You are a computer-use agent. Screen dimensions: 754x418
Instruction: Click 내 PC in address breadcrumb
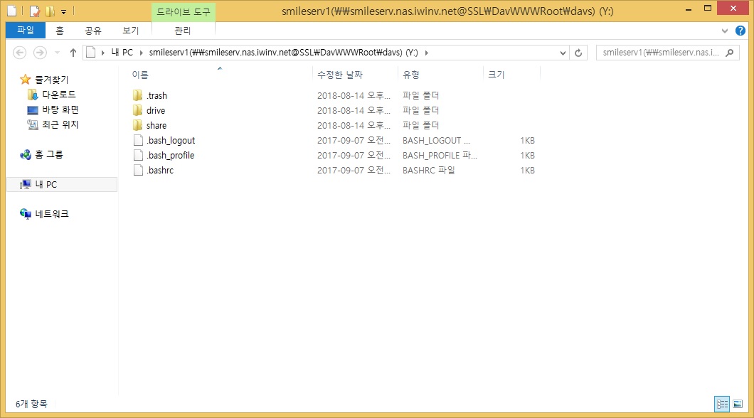[x=122, y=53]
